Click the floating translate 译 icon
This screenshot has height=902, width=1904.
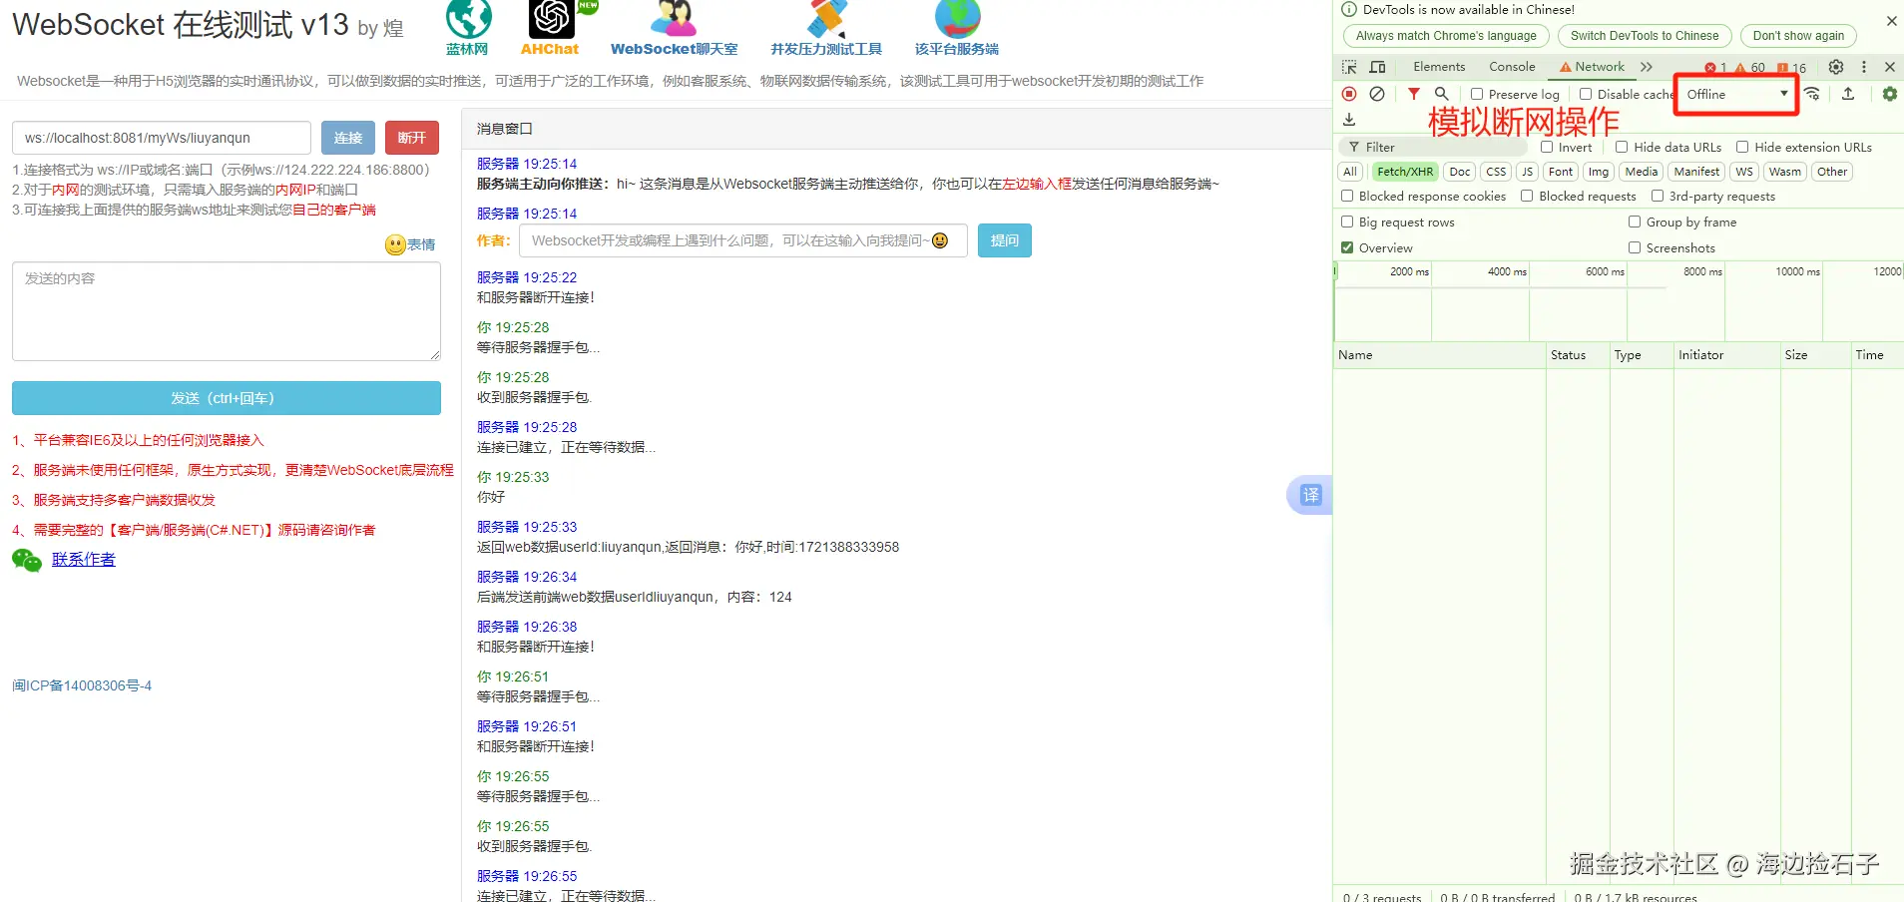tap(1310, 495)
